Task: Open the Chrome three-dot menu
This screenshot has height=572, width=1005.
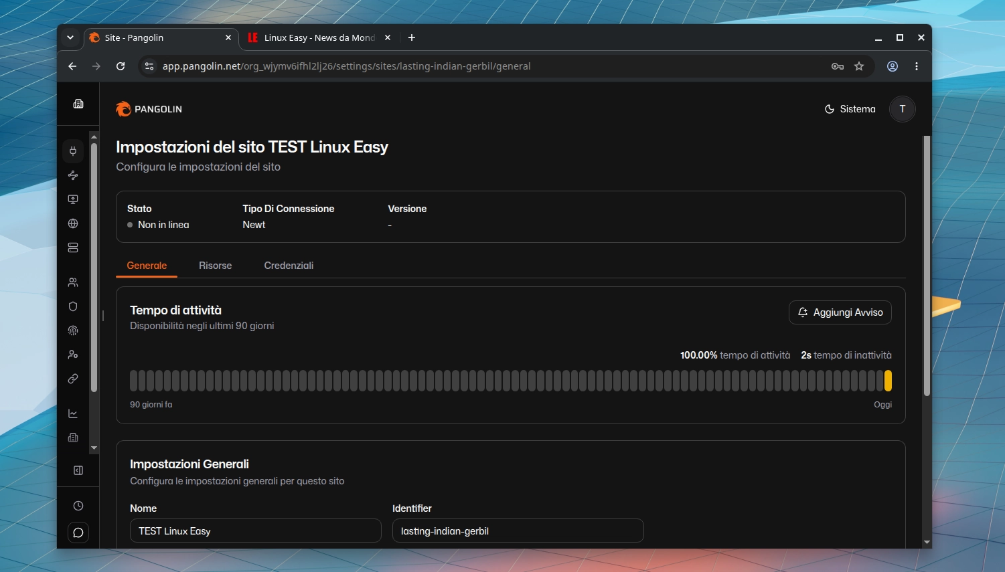Action: click(x=917, y=66)
